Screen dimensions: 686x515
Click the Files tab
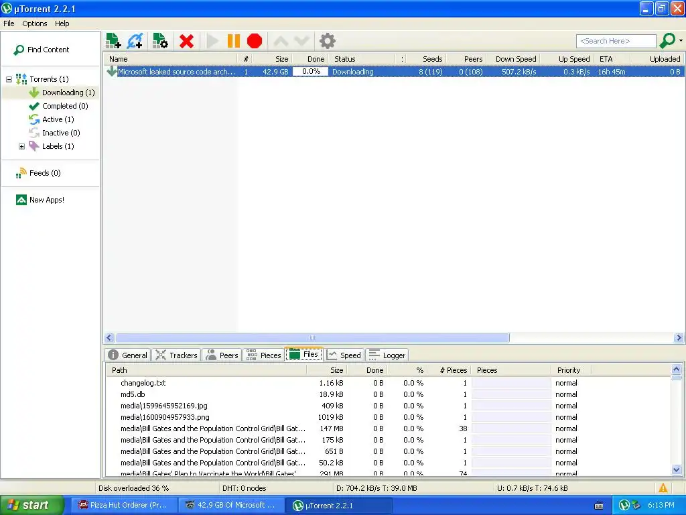(x=303, y=354)
